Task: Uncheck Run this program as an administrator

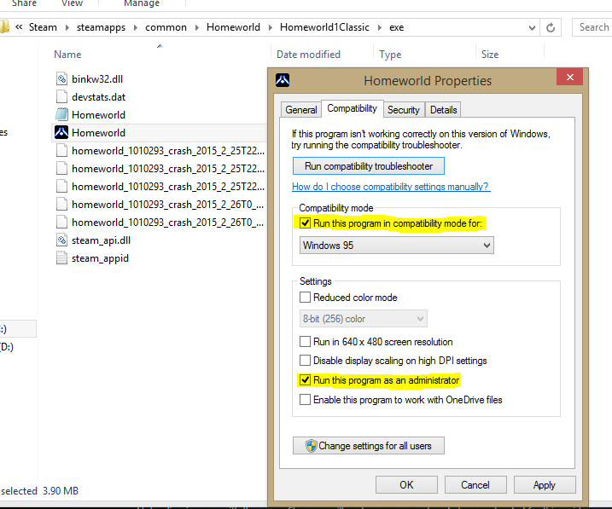Action: click(x=305, y=380)
